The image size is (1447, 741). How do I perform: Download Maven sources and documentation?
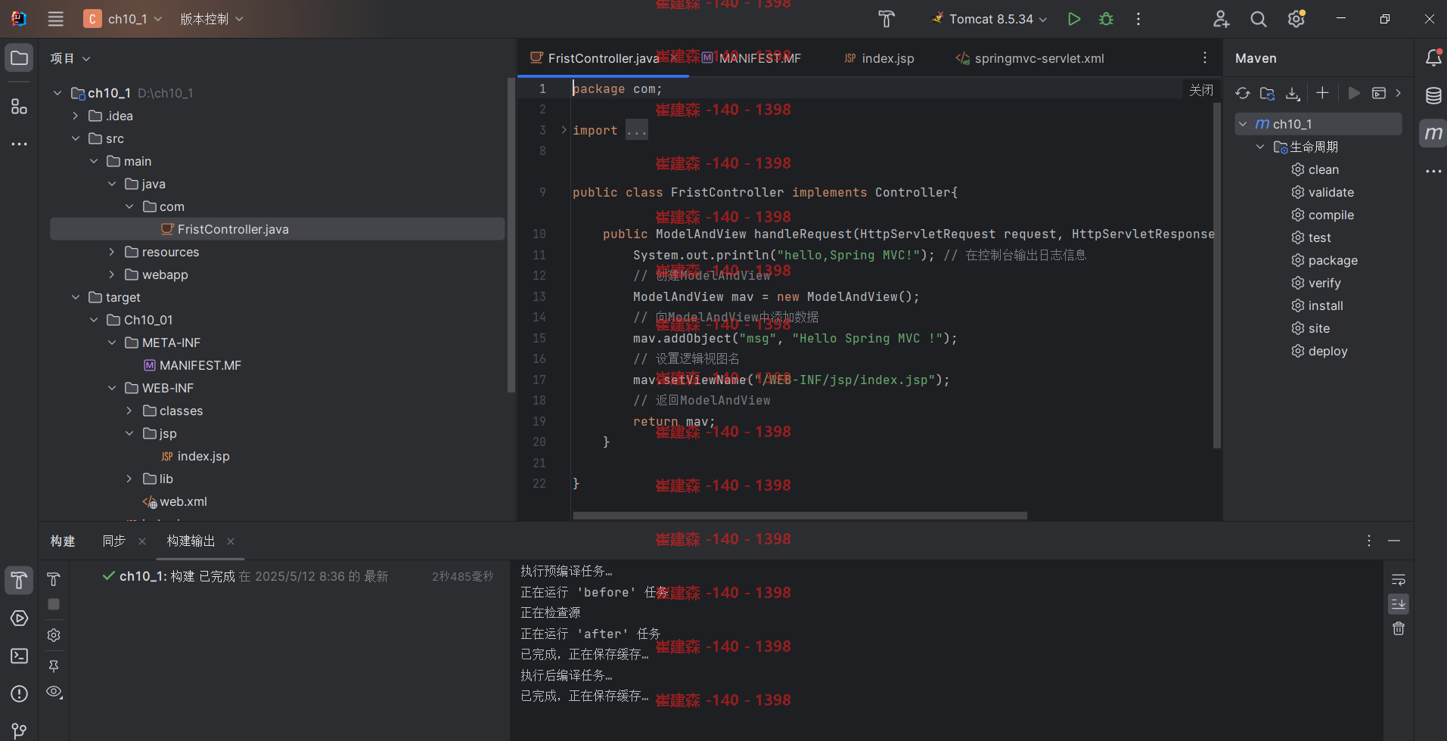pyautogui.click(x=1293, y=93)
